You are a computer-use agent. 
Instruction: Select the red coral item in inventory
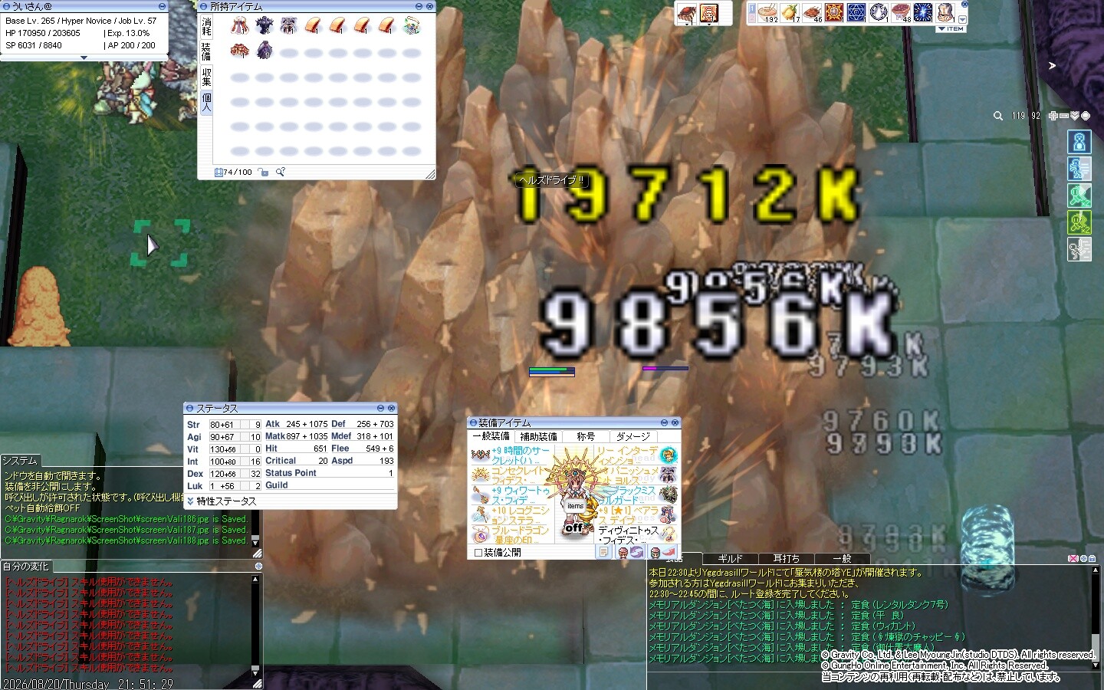pos(239,51)
